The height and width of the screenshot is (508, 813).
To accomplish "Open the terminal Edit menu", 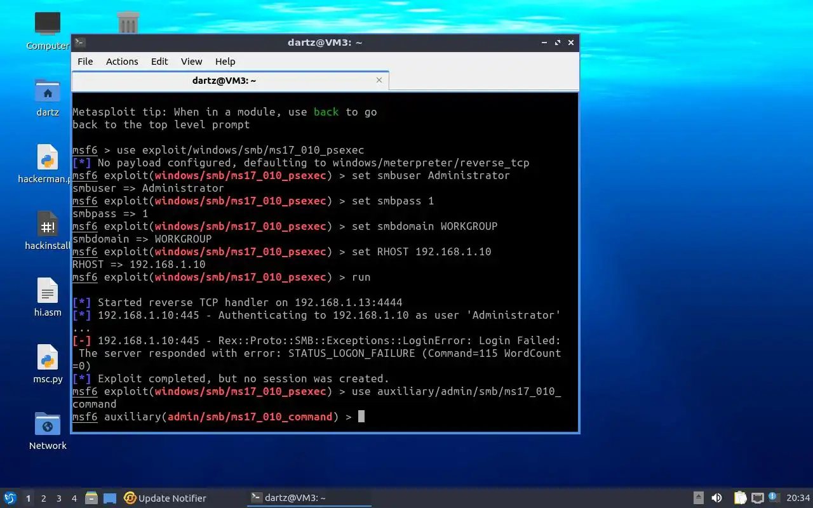I will pyautogui.click(x=159, y=62).
